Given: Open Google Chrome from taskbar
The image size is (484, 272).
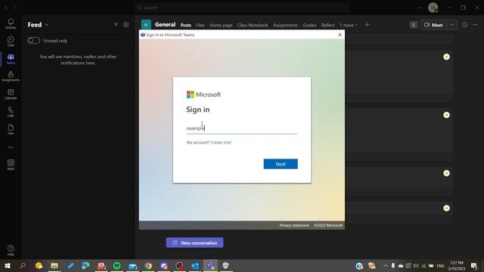Looking at the screenshot, I should 148,265.
